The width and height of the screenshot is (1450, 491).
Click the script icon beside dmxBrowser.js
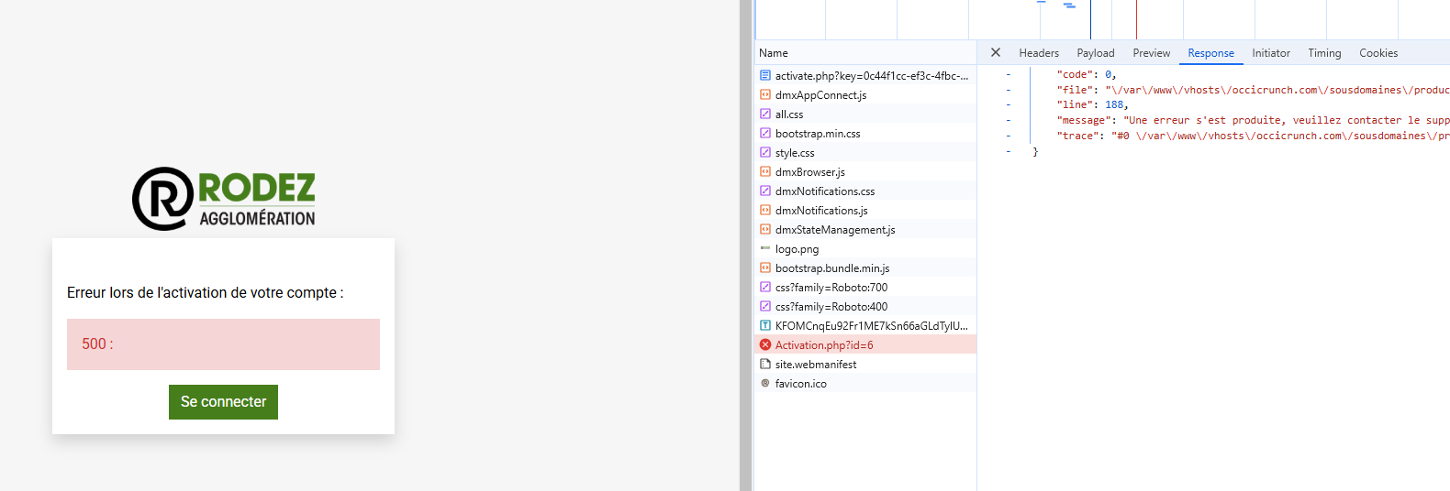(765, 171)
